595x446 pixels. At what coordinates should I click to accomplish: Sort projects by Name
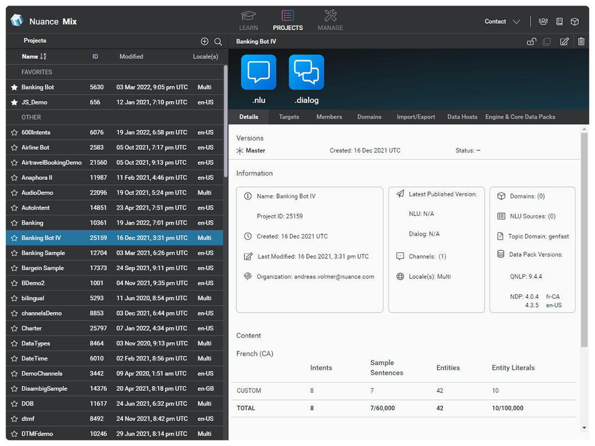[34, 57]
